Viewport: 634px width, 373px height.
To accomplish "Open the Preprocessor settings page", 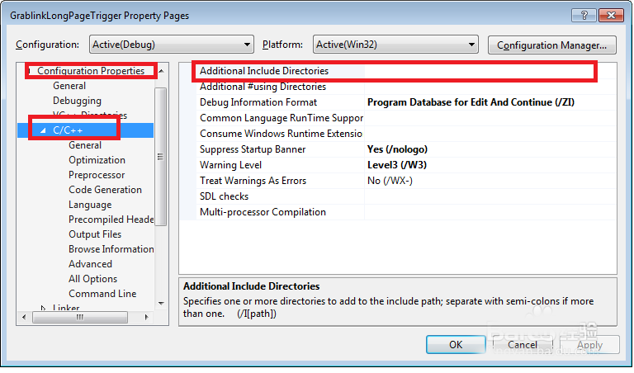I will click(97, 175).
